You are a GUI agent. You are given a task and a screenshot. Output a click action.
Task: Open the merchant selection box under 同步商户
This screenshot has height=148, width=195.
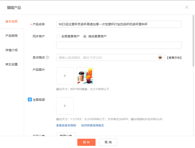pos(119,45)
